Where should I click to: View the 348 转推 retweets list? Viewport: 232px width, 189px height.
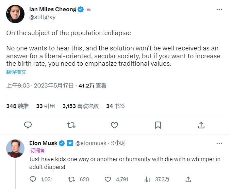tap(17, 106)
